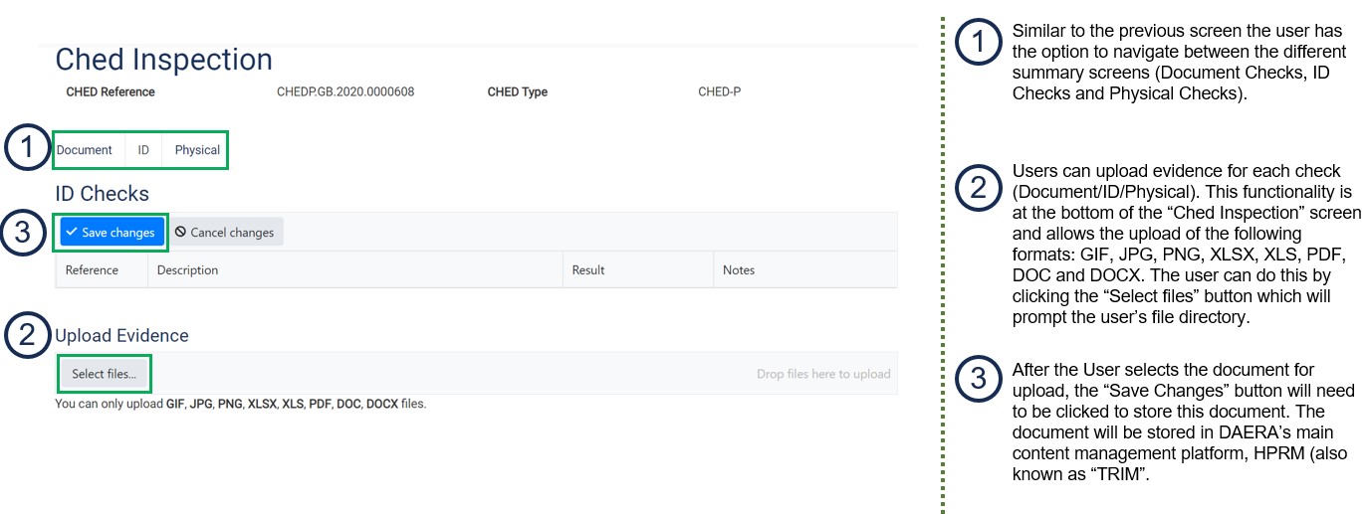Open file picker with Select files button
Image resolution: width=1367 pixels, height=514 pixels.
(105, 374)
